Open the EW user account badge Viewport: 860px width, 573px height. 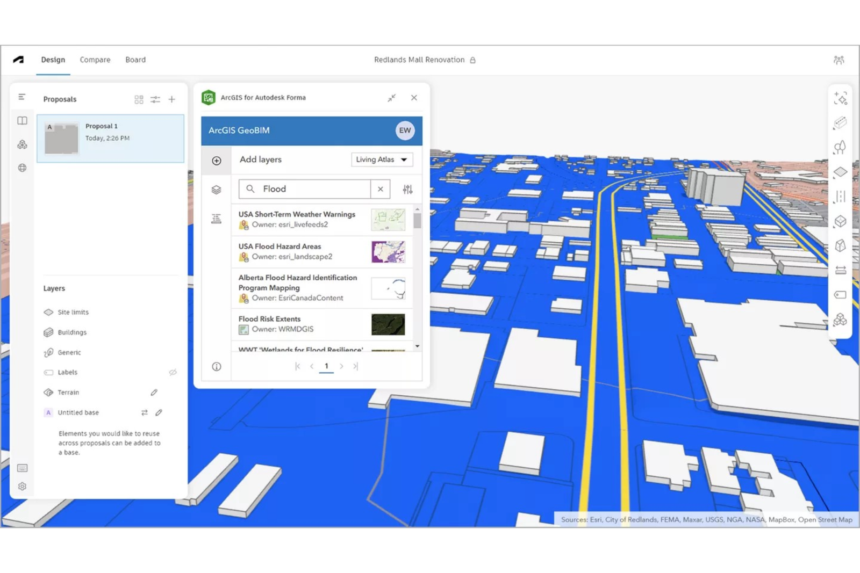405,130
